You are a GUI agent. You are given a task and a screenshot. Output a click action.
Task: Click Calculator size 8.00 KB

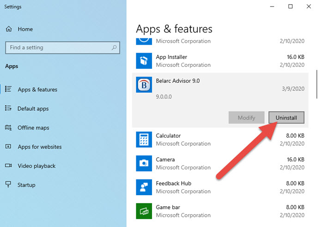(x=295, y=136)
